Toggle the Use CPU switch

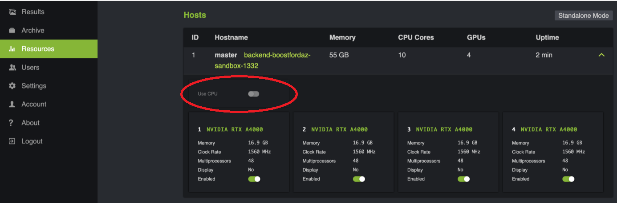pos(254,94)
